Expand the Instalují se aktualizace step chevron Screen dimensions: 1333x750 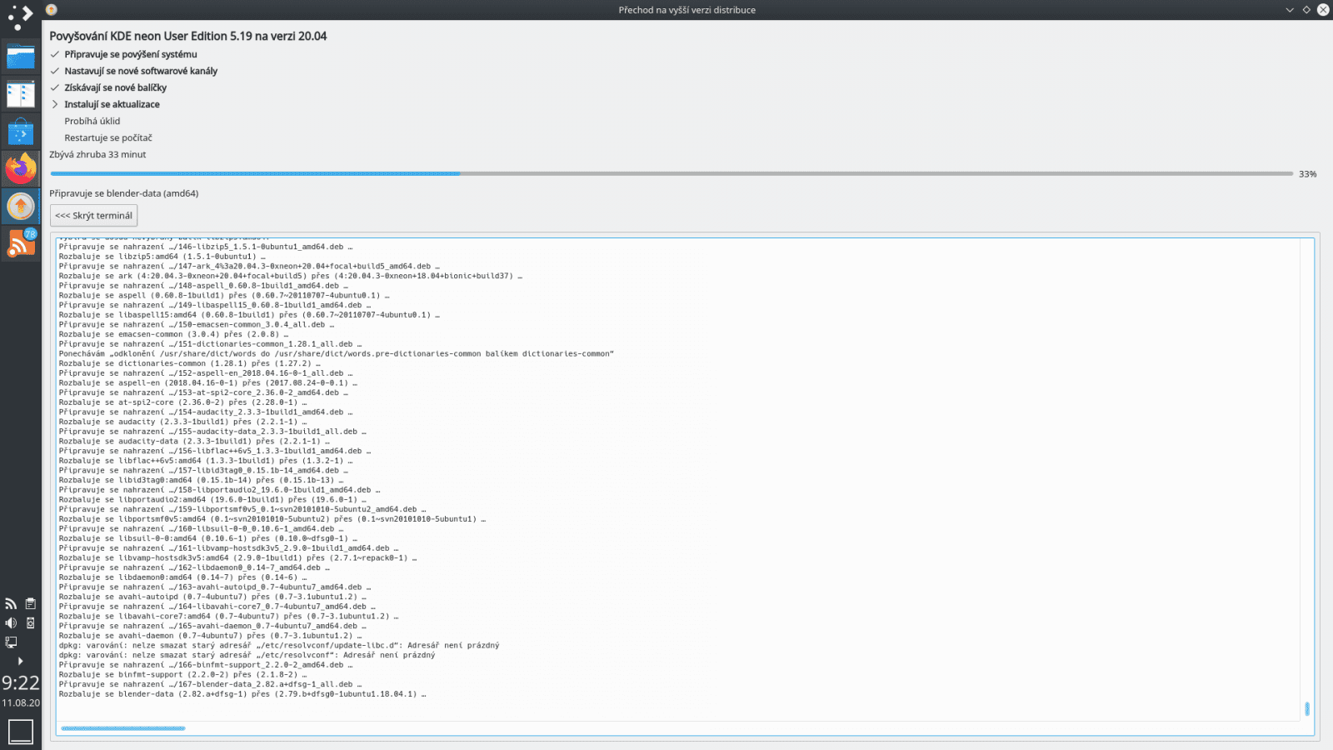(x=55, y=104)
